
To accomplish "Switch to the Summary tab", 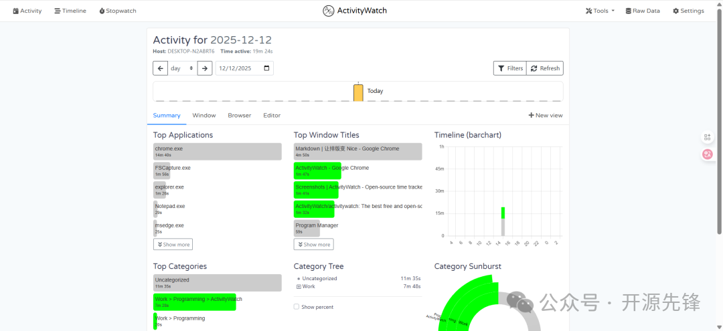I will [x=167, y=115].
